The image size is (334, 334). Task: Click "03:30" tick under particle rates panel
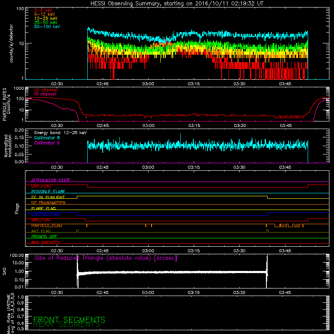(x=240, y=126)
